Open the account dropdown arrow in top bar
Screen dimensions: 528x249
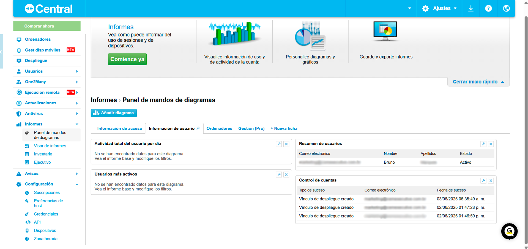pyautogui.click(x=410, y=9)
